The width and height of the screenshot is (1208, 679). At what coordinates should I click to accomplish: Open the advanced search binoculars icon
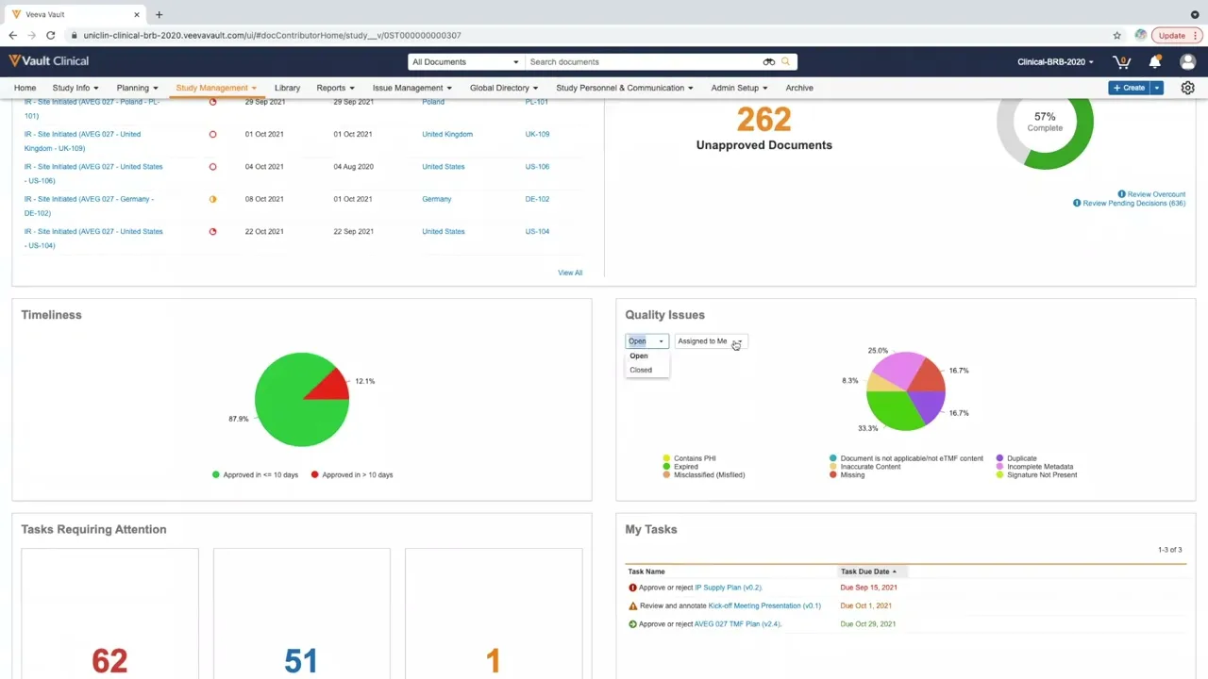click(769, 62)
